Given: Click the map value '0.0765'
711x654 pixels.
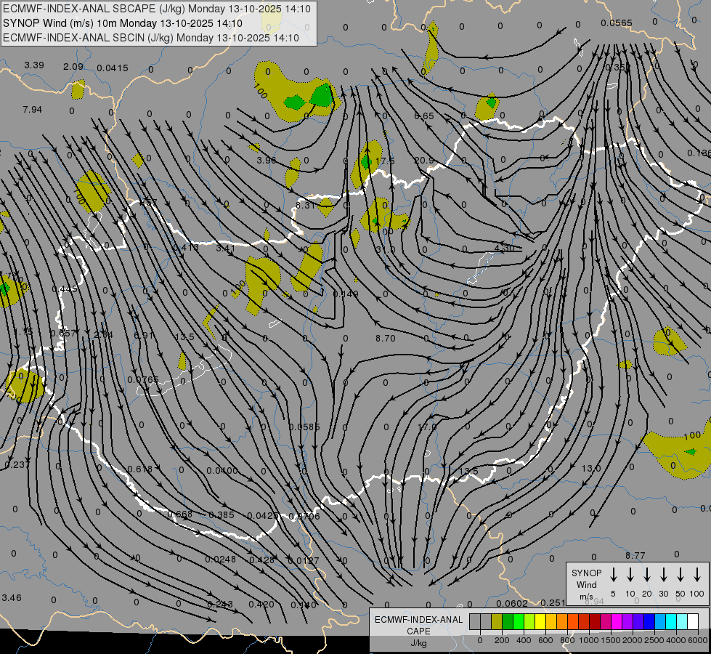Looking at the screenshot, I should click(143, 380).
